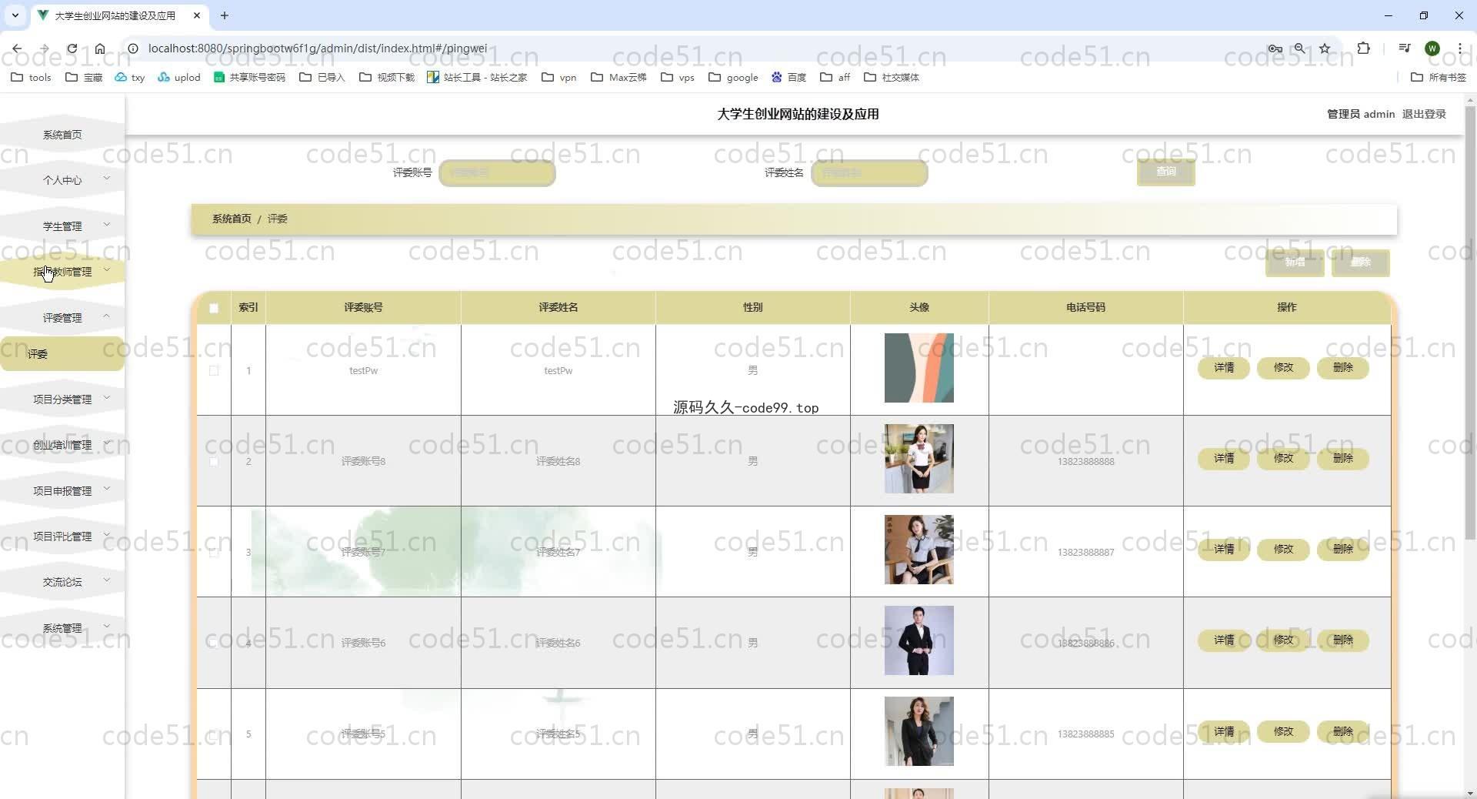Click the 评委账号 column header

coord(363,307)
